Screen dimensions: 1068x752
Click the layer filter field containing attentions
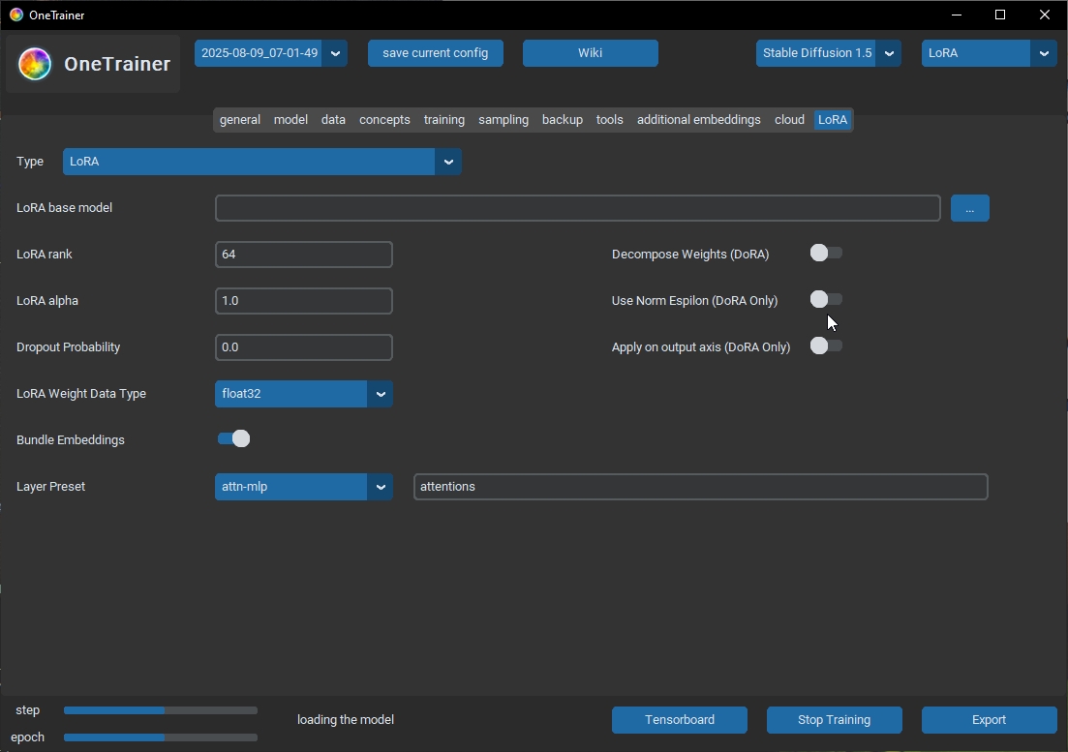click(x=701, y=487)
